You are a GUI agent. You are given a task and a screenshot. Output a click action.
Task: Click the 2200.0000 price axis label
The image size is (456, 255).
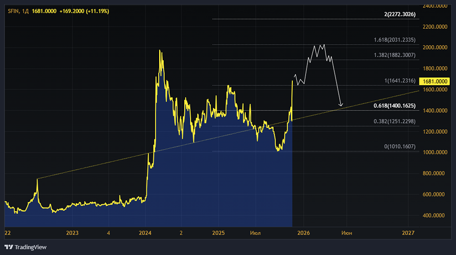pyautogui.click(x=435, y=27)
